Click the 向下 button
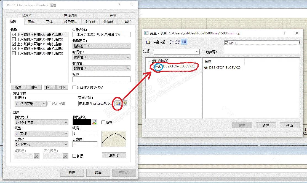 (62, 87)
